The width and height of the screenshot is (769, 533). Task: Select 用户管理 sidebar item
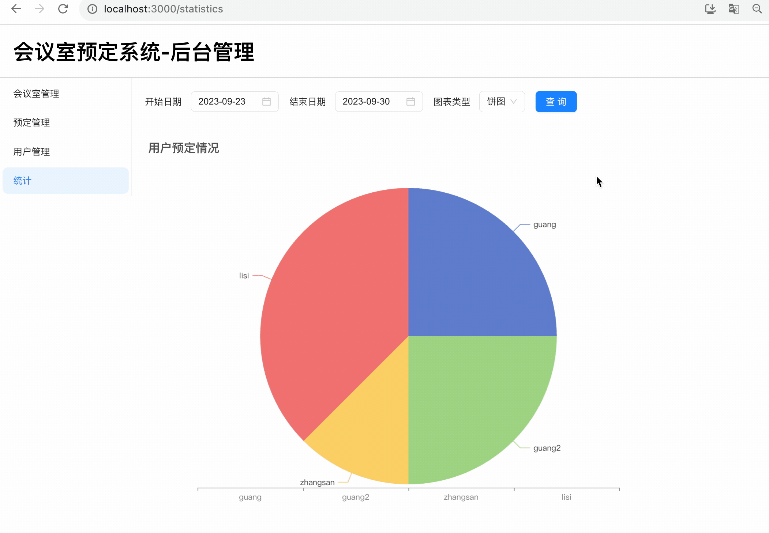tap(31, 152)
